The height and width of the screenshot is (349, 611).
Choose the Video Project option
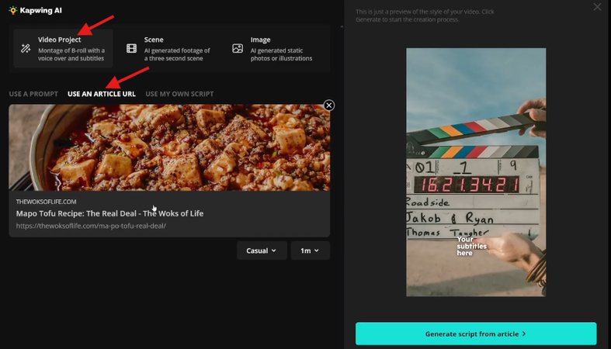point(63,48)
